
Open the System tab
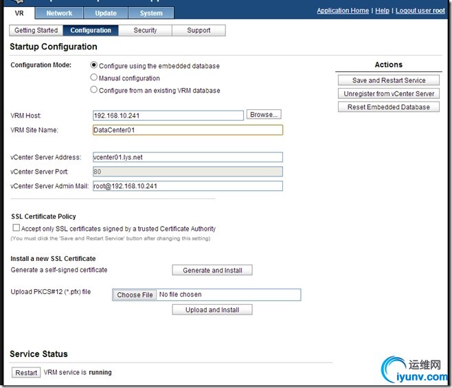(151, 13)
